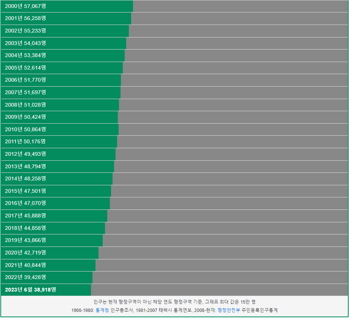The width and height of the screenshot is (349, 318).
Task: Select the 2014년 48,258명 bar label
Action: click(25, 179)
